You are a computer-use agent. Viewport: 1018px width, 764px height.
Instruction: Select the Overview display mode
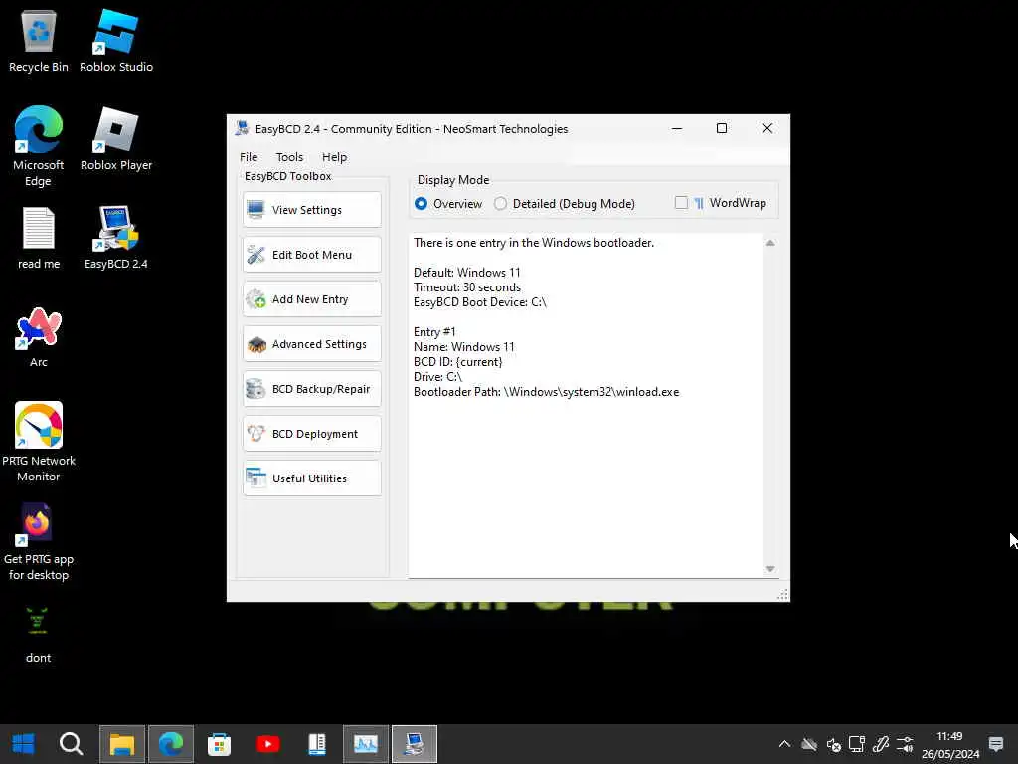[x=448, y=203]
